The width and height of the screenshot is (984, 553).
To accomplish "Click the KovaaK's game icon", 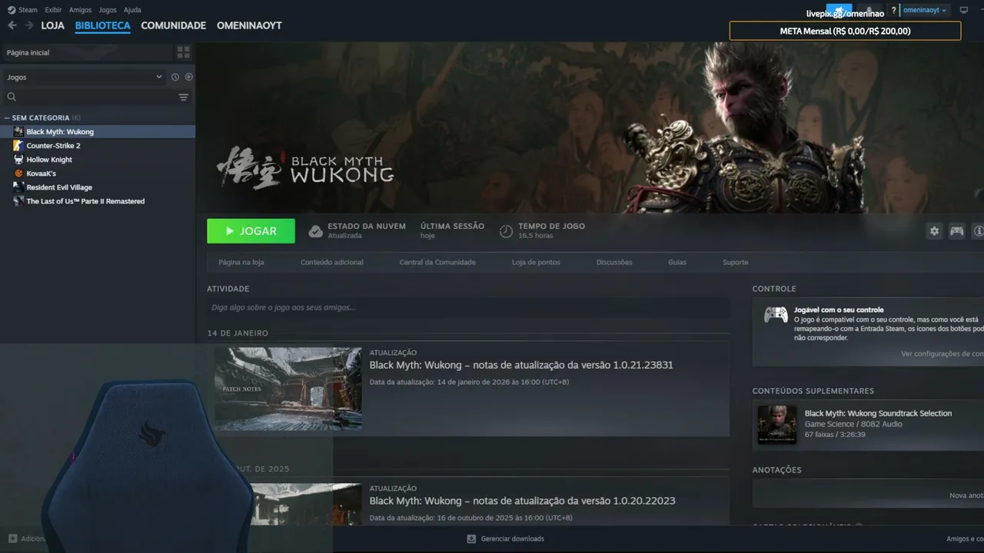I will (x=18, y=174).
